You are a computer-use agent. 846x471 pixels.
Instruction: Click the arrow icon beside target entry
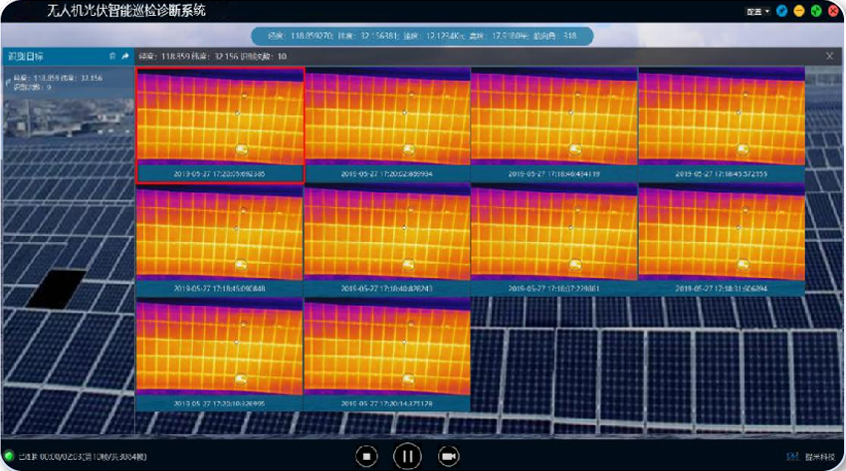pos(8,83)
